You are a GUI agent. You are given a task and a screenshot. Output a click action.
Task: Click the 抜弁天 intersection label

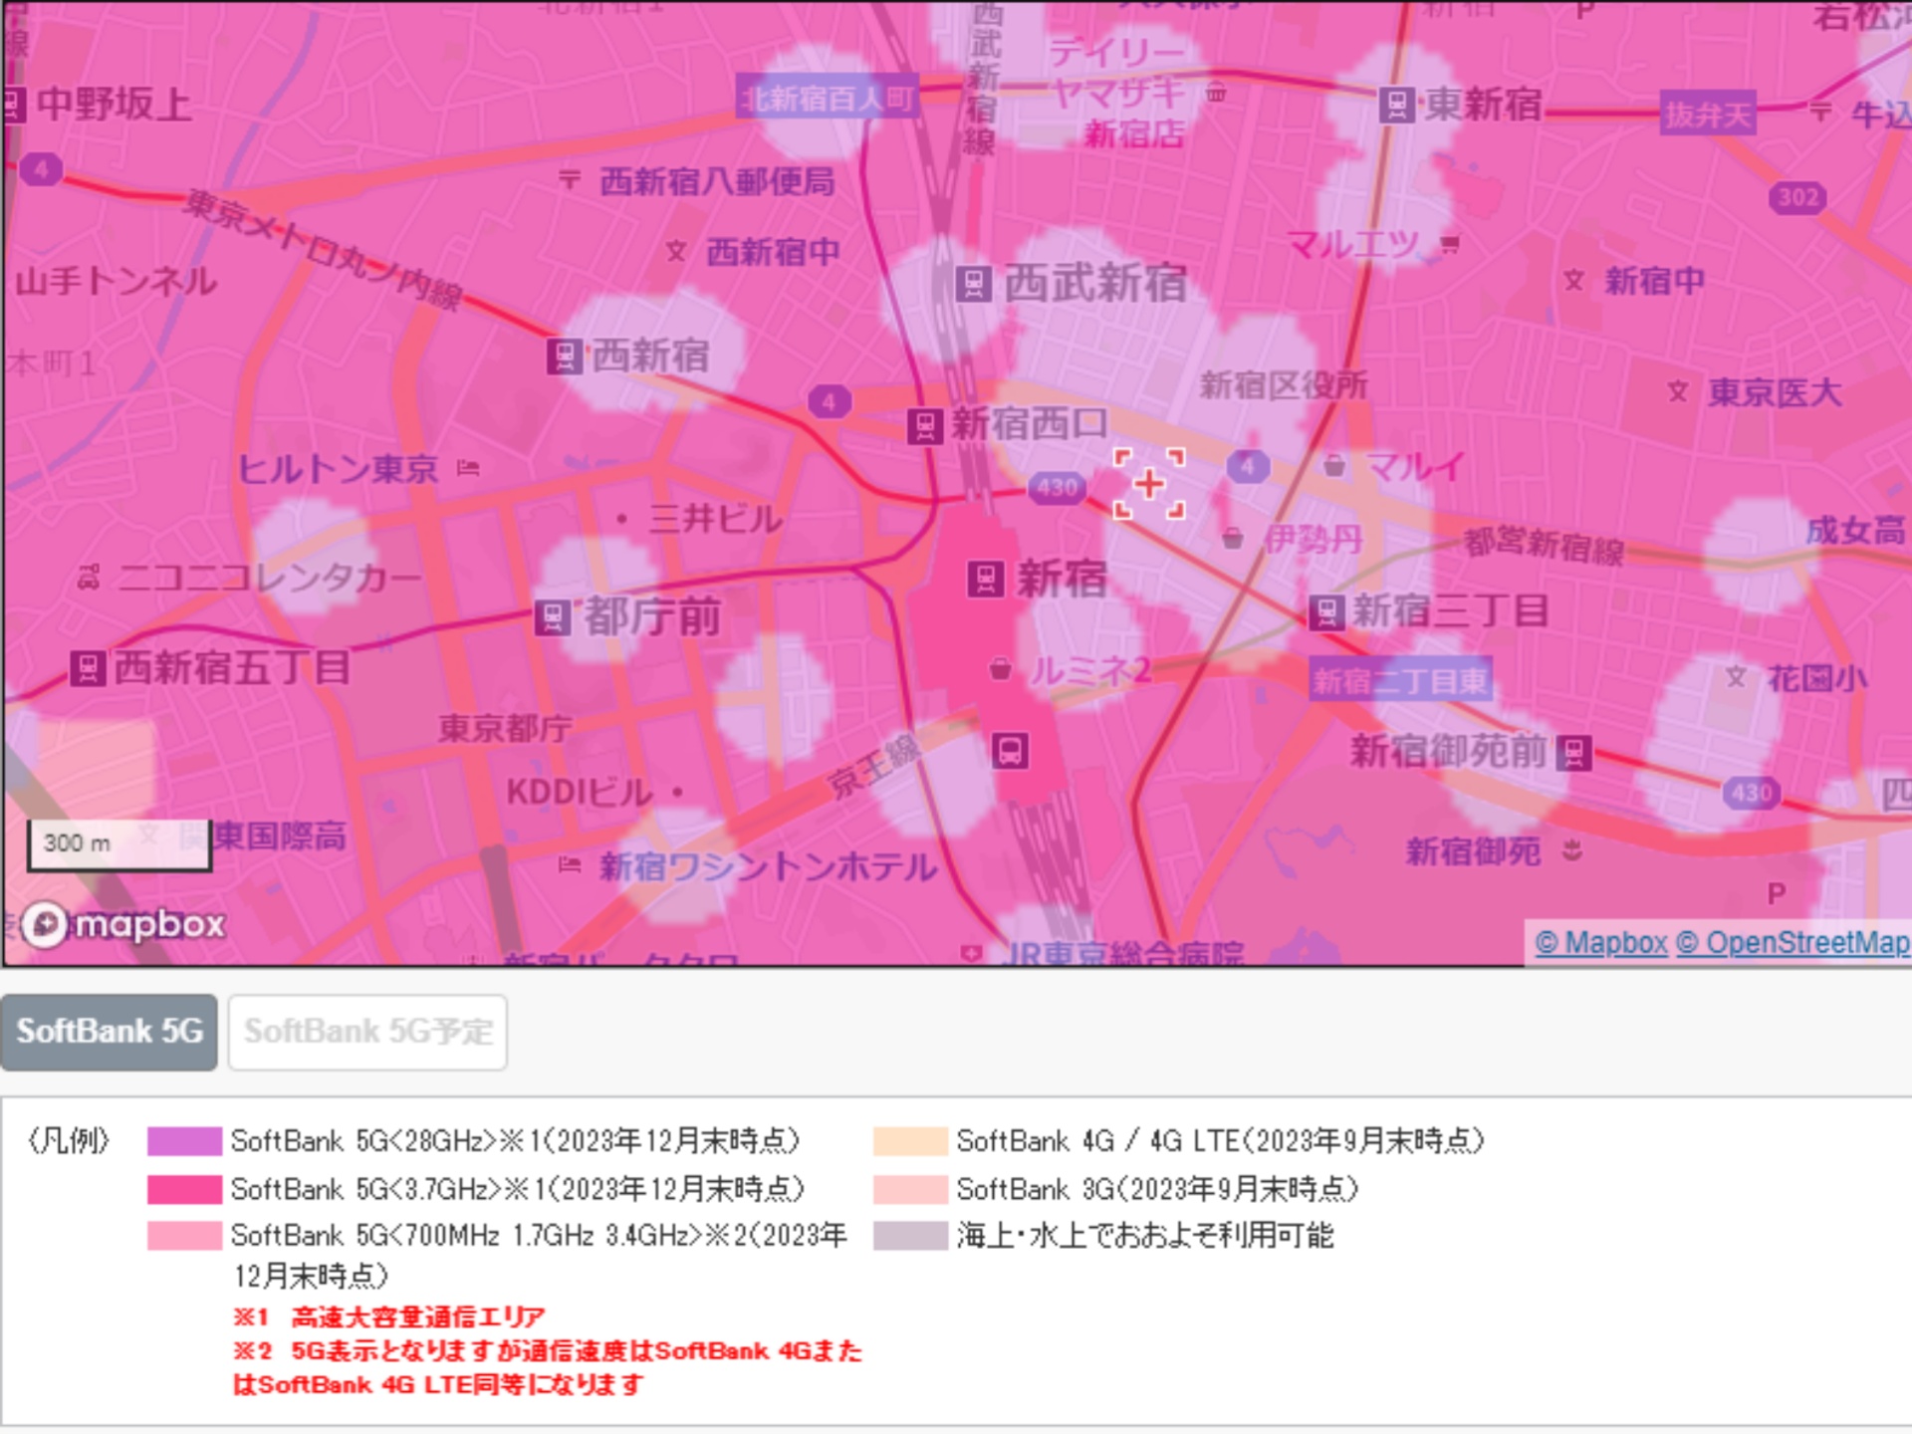click(1708, 115)
